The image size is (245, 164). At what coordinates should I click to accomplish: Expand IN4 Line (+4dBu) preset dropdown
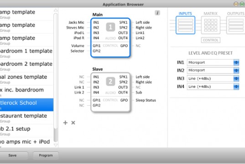213,87
